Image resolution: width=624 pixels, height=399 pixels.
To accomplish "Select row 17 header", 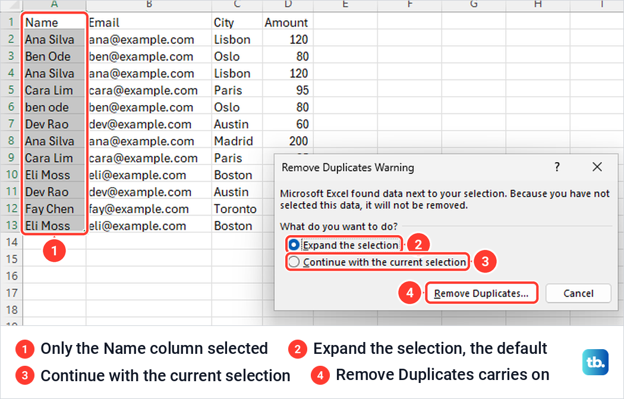I will pos(11,293).
